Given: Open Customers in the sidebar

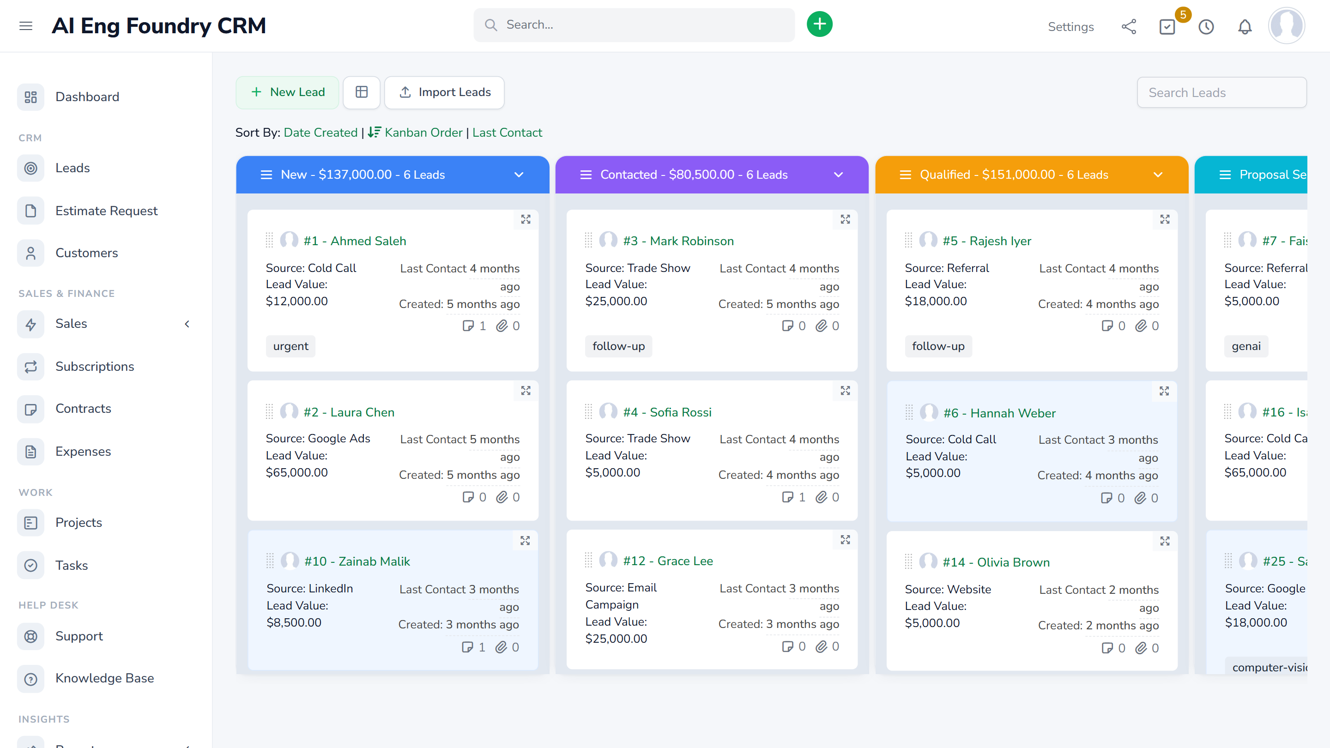Looking at the screenshot, I should point(106,253).
